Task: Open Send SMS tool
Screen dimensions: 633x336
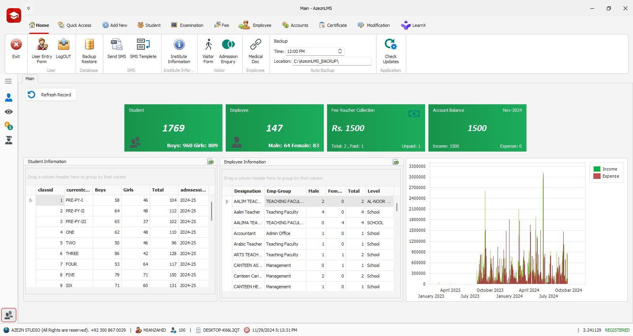Action: (116, 49)
